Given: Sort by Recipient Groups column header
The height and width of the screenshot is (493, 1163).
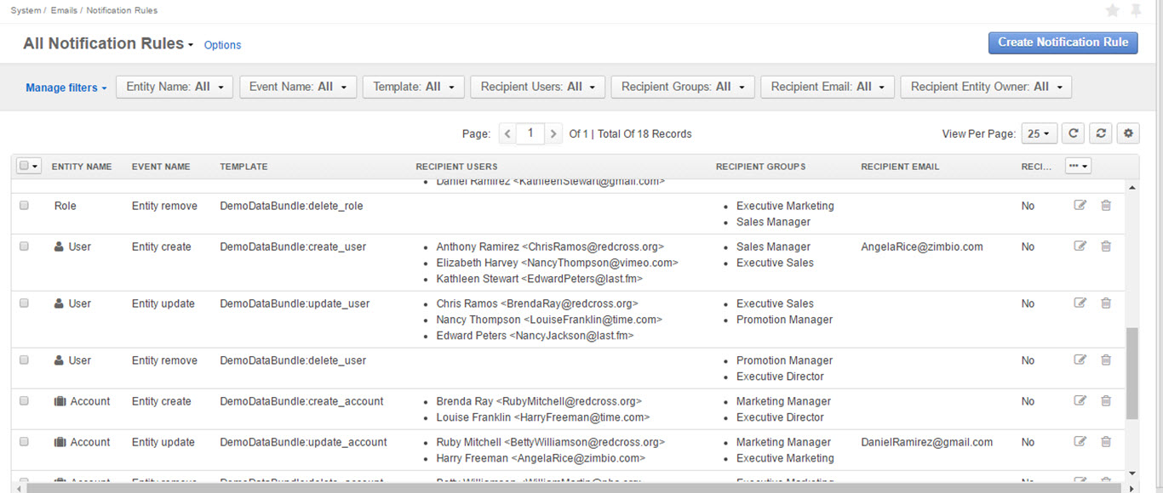Looking at the screenshot, I should tap(760, 167).
